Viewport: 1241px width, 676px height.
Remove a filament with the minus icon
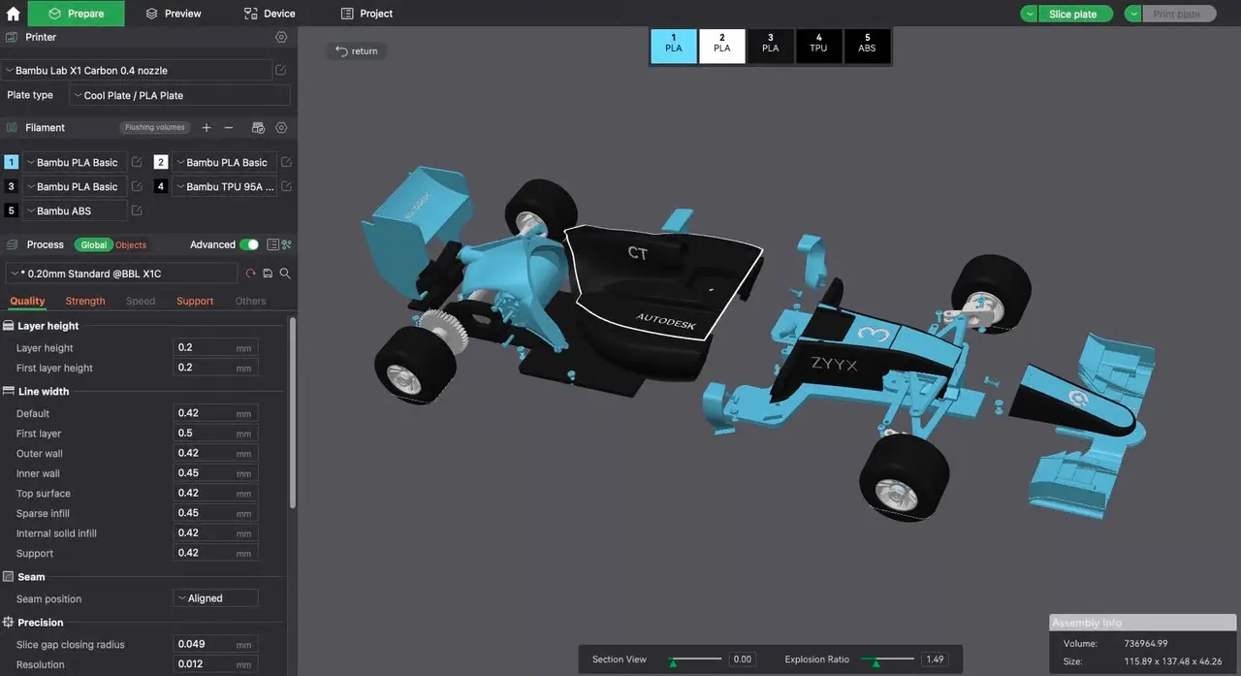click(x=229, y=127)
